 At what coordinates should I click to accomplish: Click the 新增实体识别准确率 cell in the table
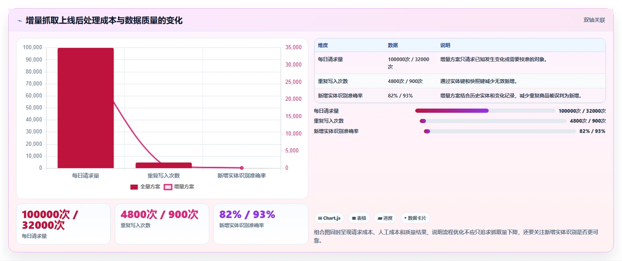(x=340, y=96)
